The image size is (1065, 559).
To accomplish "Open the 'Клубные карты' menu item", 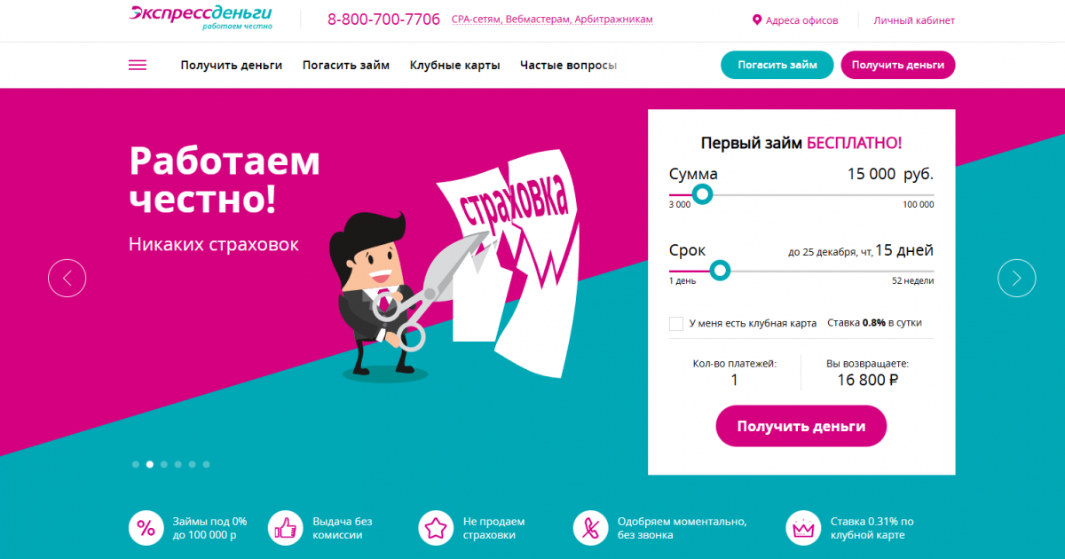I will pyautogui.click(x=454, y=65).
